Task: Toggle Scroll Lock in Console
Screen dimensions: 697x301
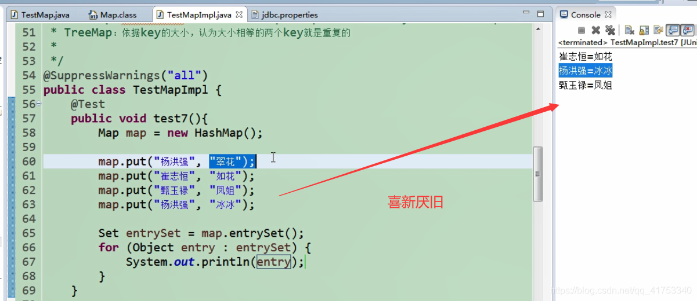Action: pos(644,30)
